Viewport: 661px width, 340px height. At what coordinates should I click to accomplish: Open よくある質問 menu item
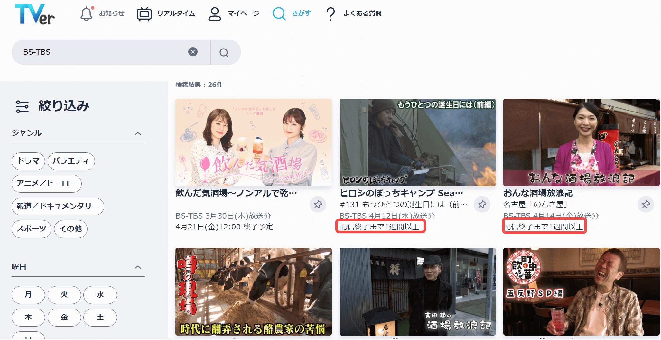(362, 13)
